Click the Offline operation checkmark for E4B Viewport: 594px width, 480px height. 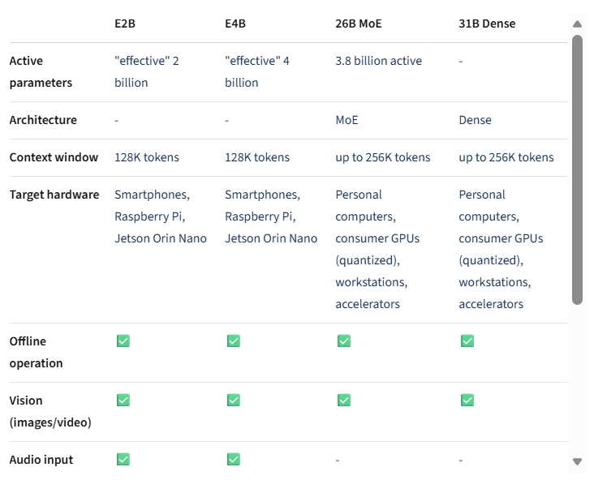pos(234,341)
